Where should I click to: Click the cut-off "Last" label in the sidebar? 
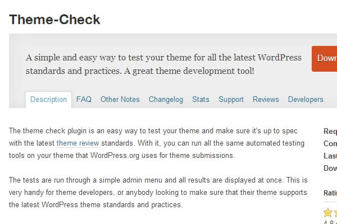(x=330, y=156)
